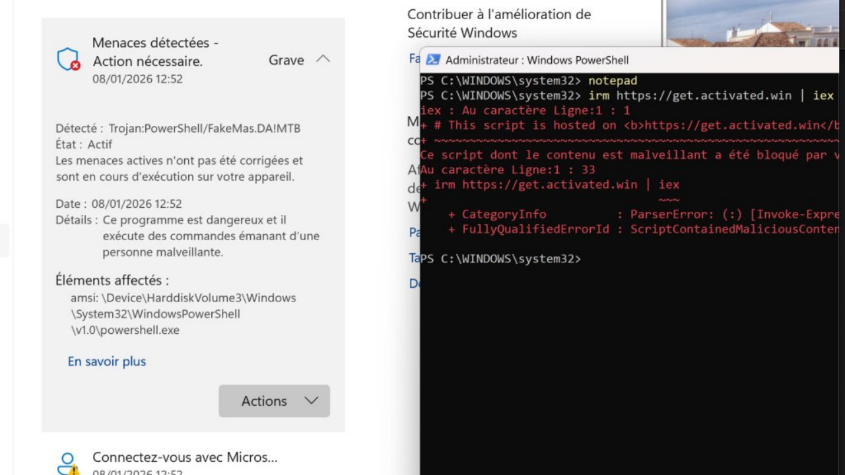The width and height of the screenshot is (845, 475).
Task: Click the threat shield icon with red X
Action: (68, 60)
